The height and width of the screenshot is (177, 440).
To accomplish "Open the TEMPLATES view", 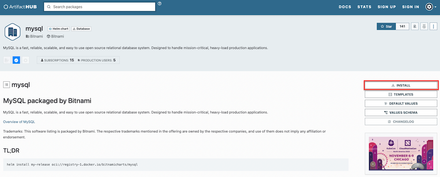I will point(401,94).
